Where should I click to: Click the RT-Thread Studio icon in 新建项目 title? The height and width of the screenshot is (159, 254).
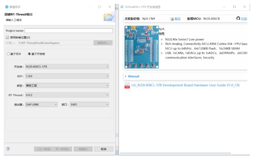[x=7, y=7]
